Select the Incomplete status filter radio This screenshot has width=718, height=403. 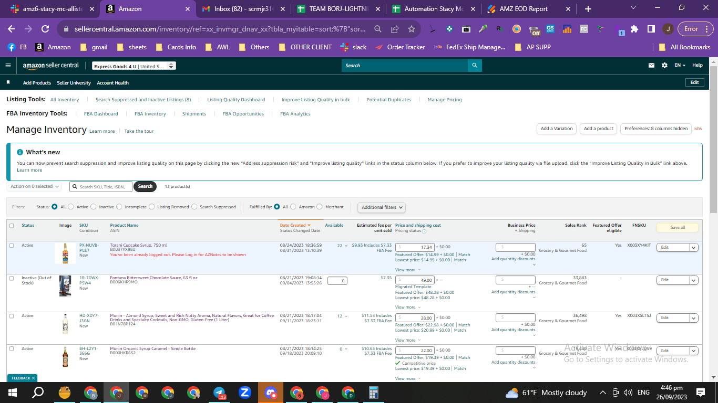point(119,207)
